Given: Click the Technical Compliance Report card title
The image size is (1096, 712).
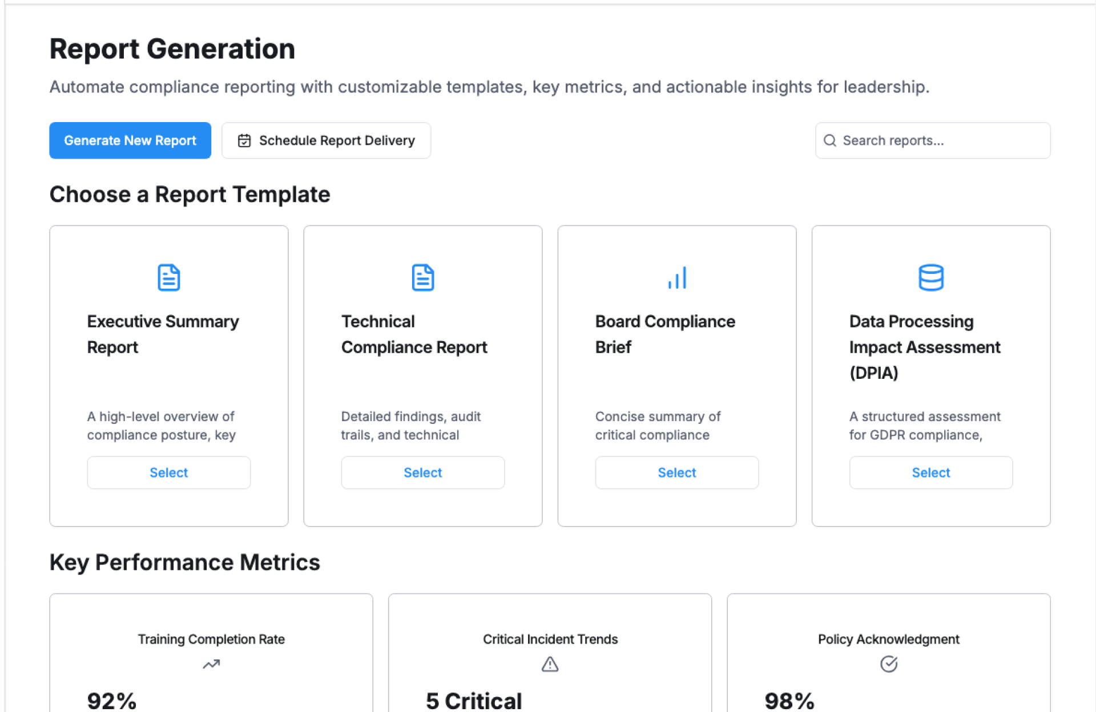Looking at the screenshot, I should 414,334.
